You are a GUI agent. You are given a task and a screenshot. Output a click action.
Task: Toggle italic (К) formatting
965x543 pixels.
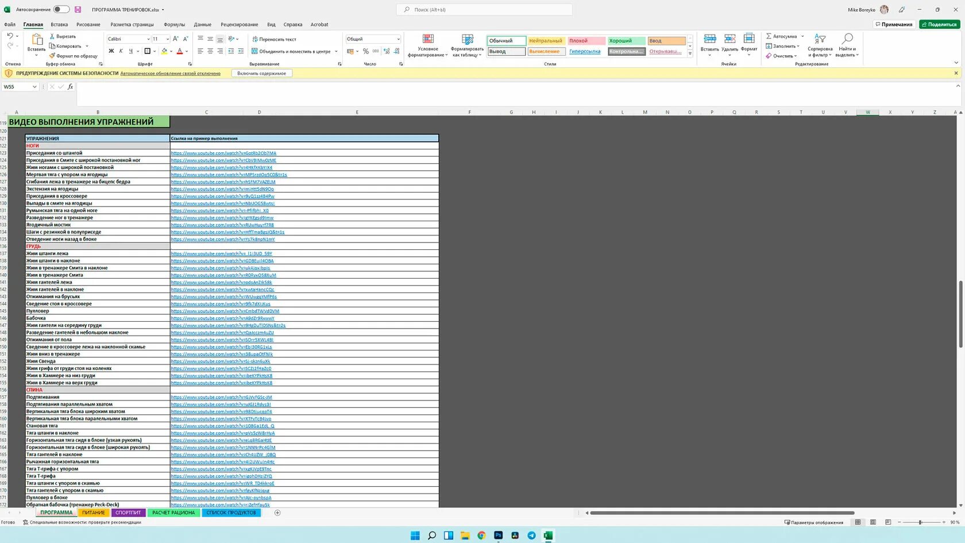[x=121, y=51]
